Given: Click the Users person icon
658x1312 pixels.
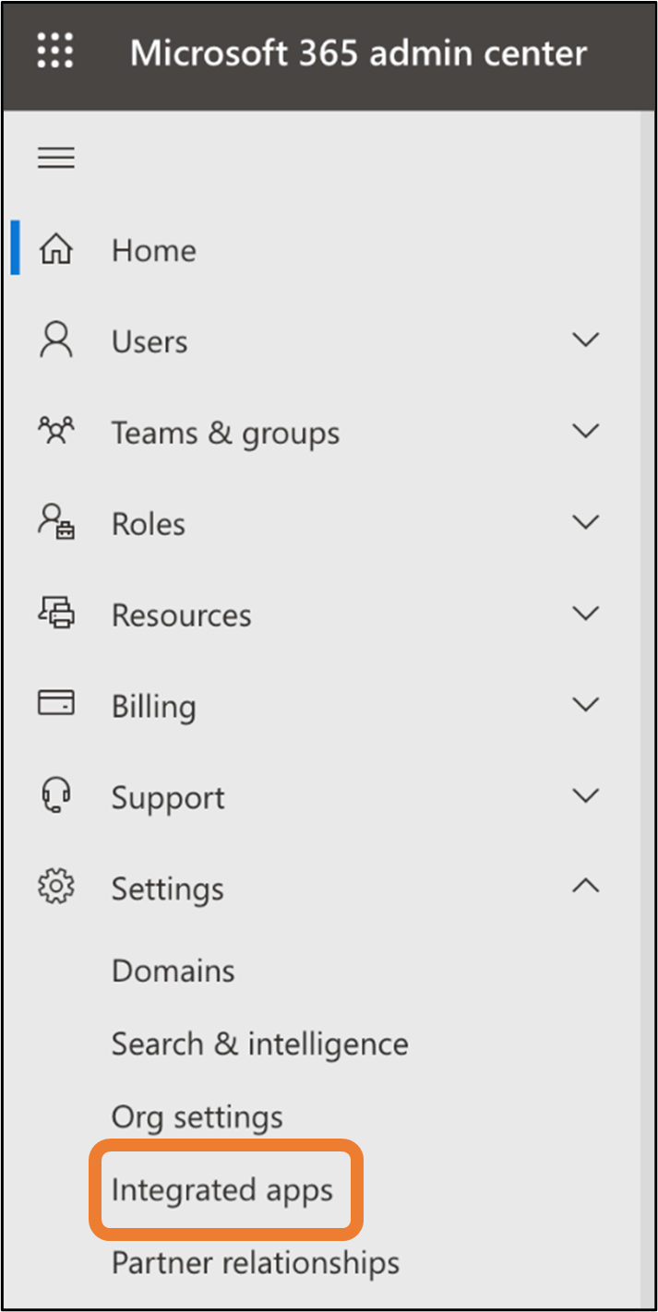Looking at the screenshot, I should point(55,340).
